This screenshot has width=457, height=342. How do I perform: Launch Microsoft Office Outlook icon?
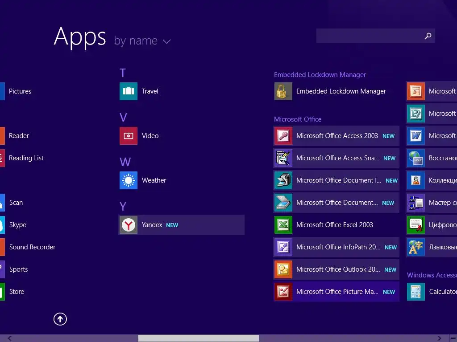coord(283,269)
